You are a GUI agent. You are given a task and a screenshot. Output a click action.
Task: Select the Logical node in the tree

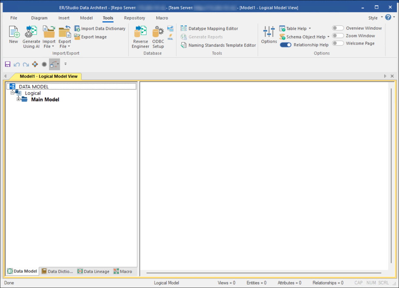coord(33,93)
